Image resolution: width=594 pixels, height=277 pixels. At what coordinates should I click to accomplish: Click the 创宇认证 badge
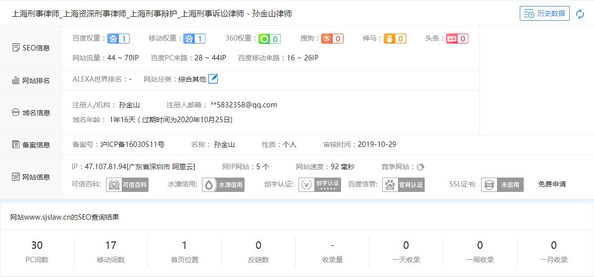(320, 185)
